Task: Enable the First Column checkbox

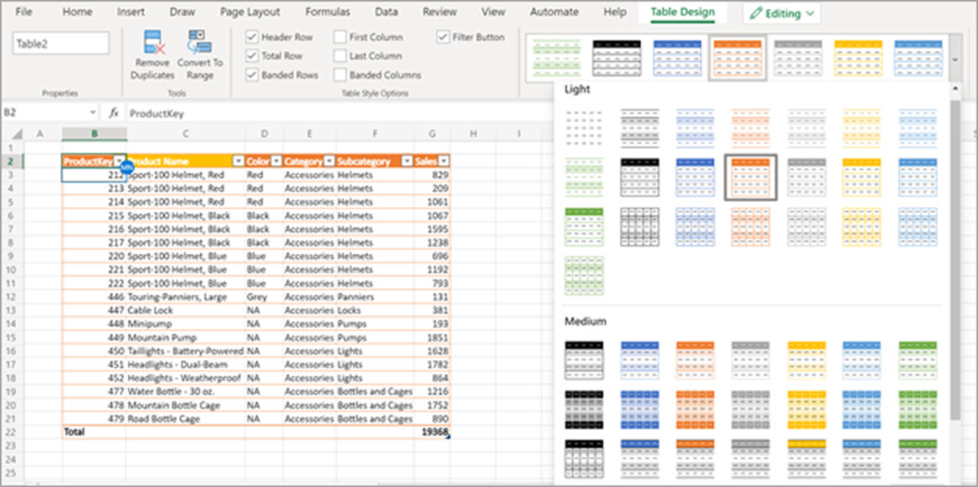Action: (340, 37)
